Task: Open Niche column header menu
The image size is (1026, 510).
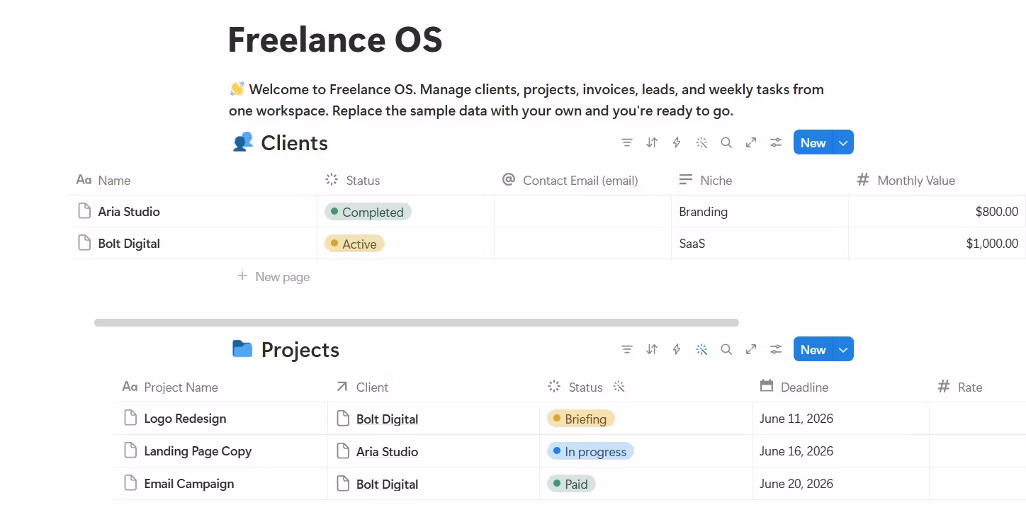Action: pyautogui.click(x=760, y=180)
